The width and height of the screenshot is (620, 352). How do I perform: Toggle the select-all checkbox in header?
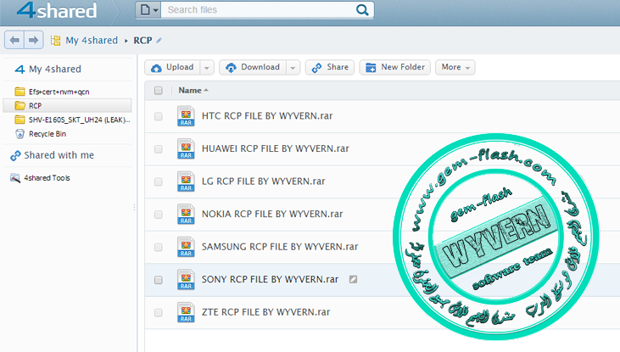tap(159, 91)
